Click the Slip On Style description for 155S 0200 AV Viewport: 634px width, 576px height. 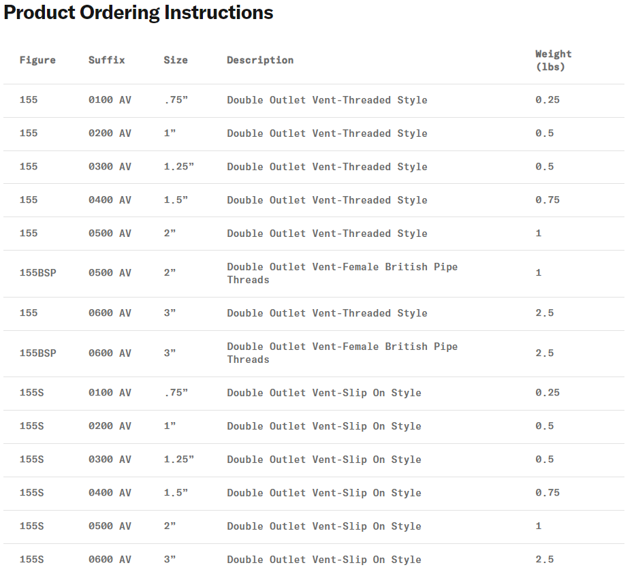[324, 426]
